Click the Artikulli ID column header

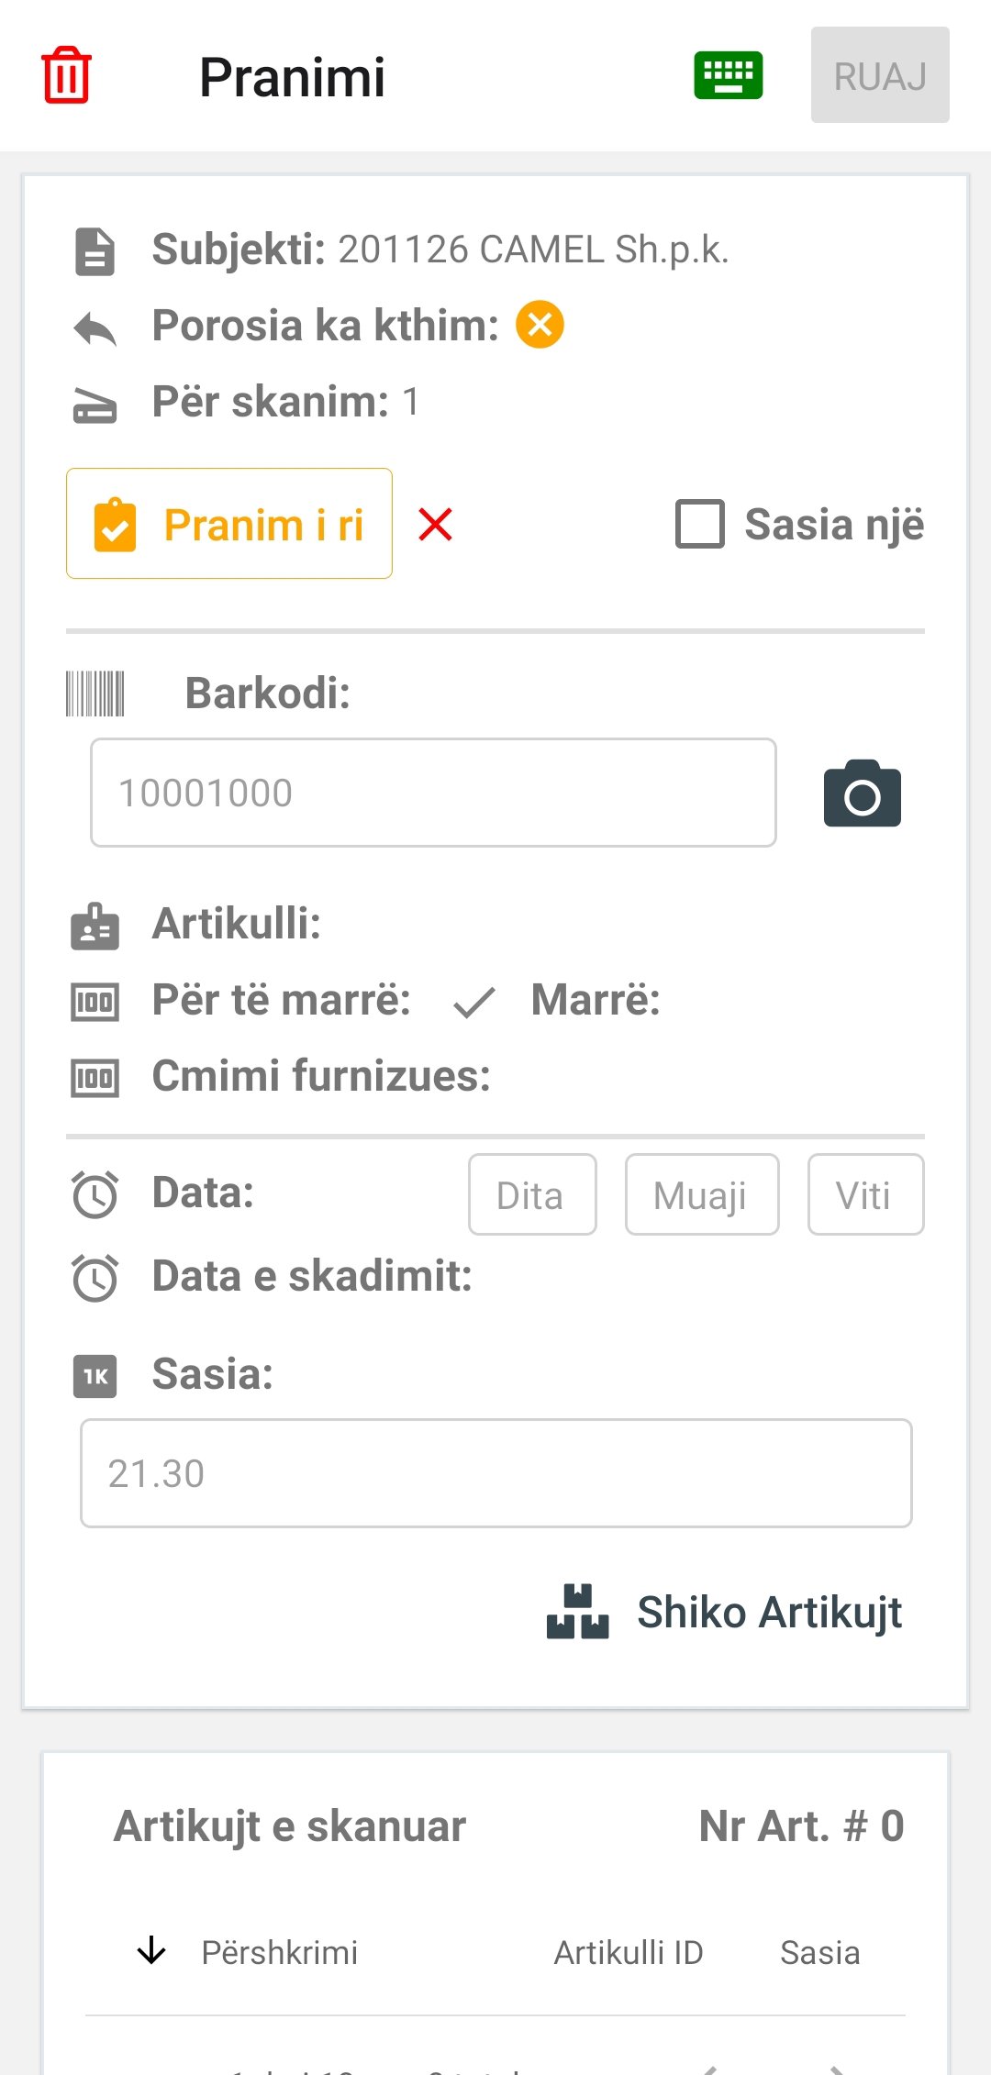(629, 1952)
